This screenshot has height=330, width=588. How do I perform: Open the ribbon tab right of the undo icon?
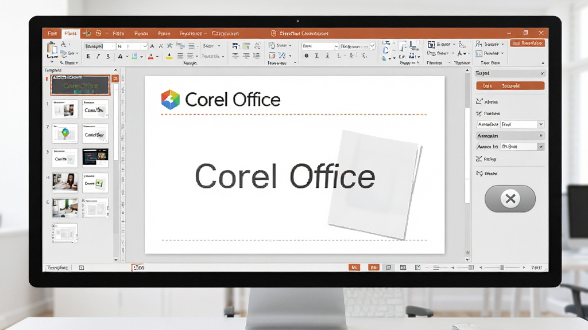click(x=118, y=33)
